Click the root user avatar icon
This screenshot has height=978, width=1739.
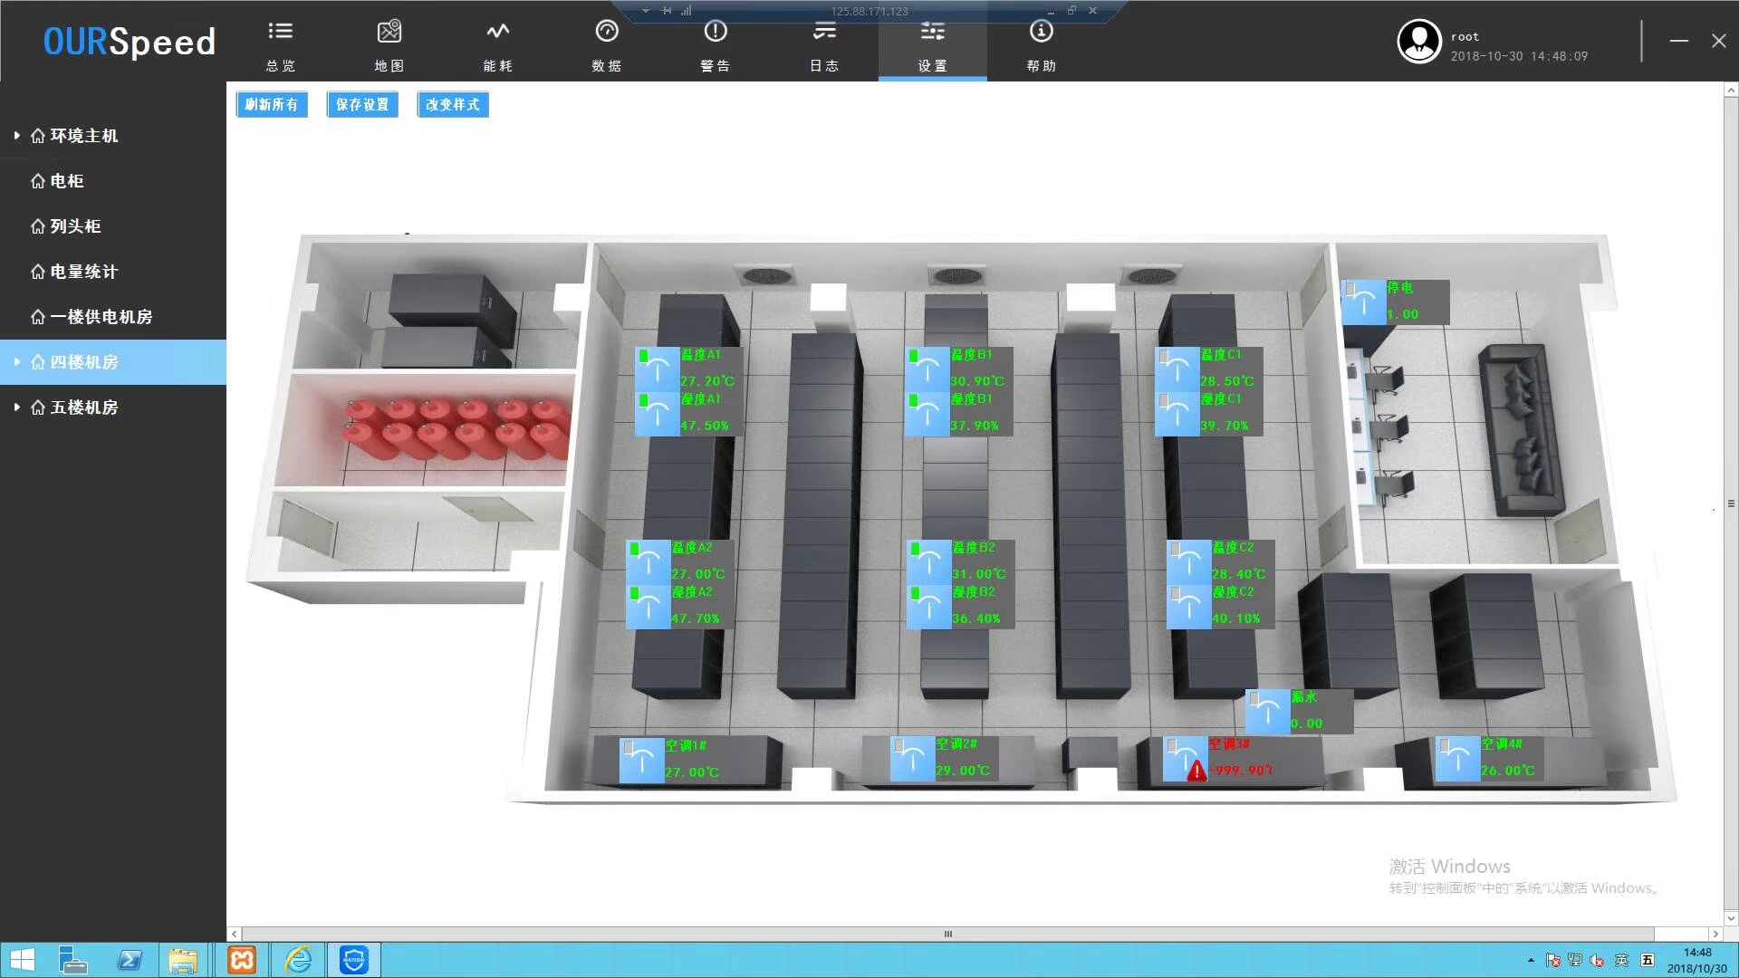1418,42
